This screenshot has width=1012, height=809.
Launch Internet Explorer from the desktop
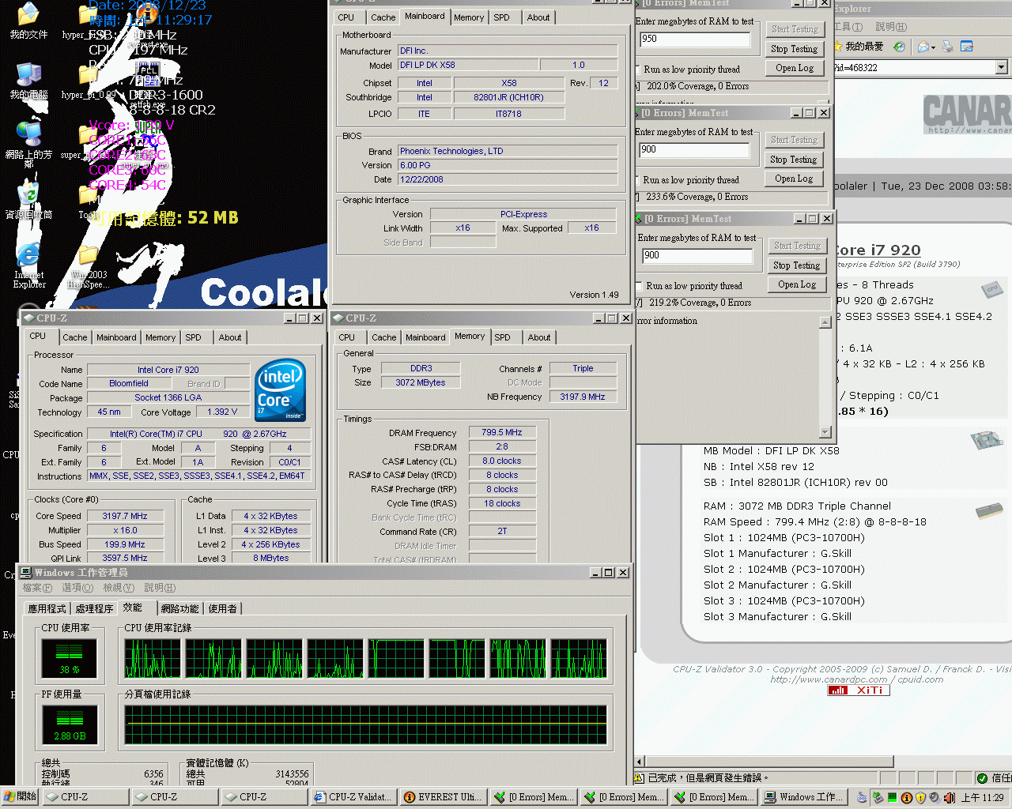tap(28, 265)
